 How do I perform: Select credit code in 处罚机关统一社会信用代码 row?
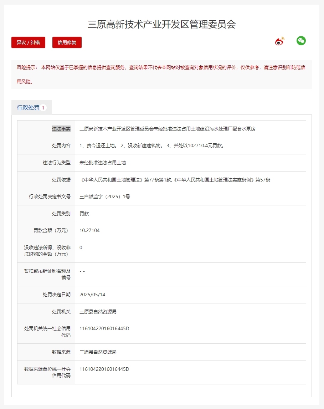tap(104, 329)
